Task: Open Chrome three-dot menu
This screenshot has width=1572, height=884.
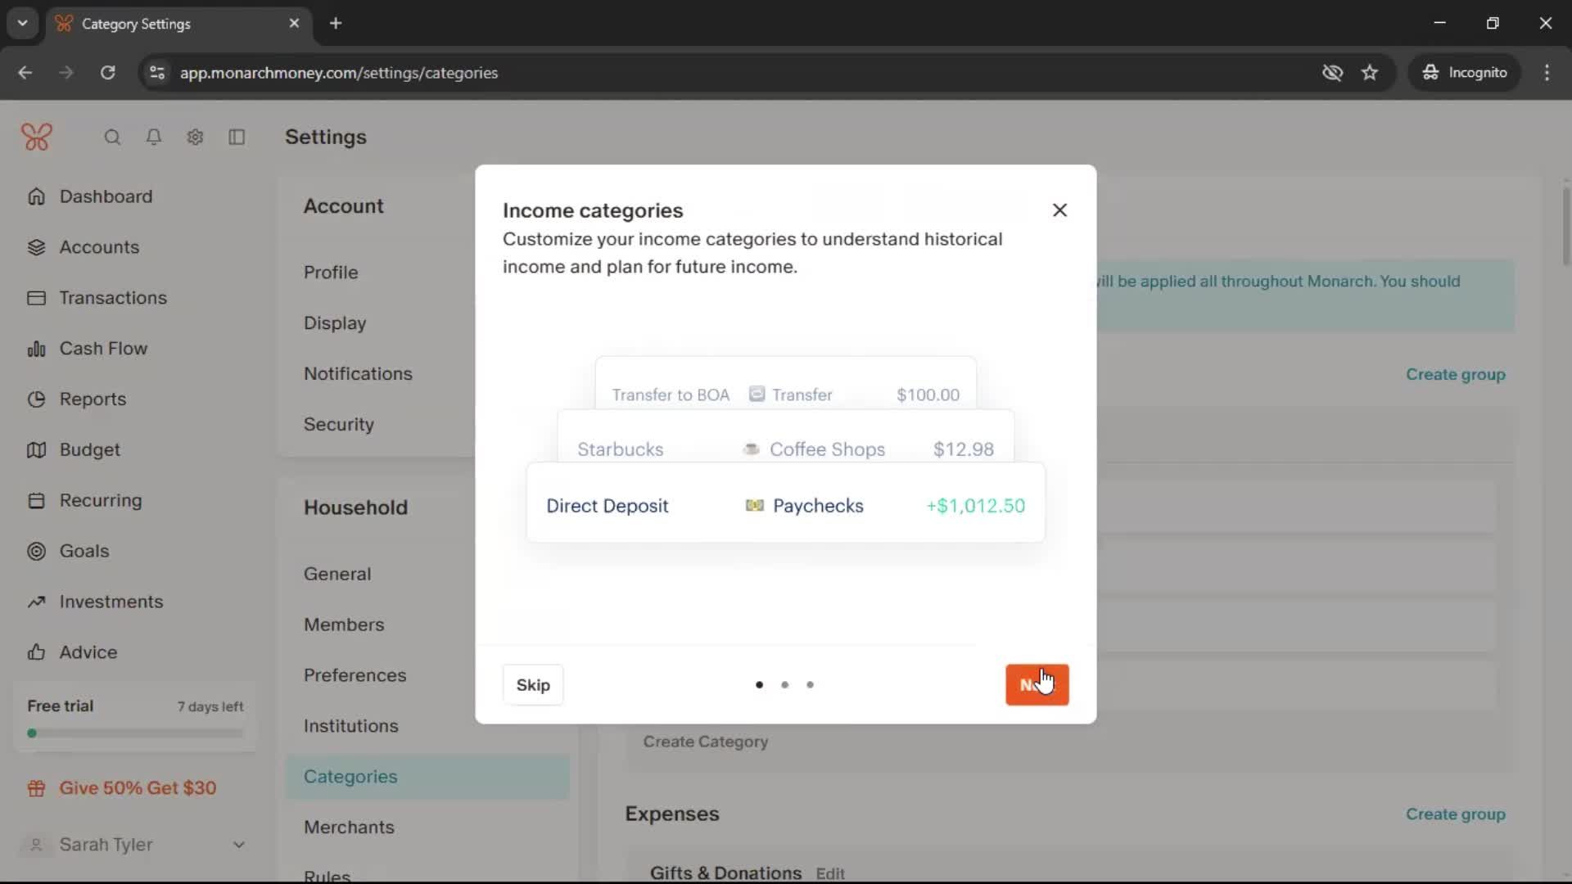Action: [1547, 73]
